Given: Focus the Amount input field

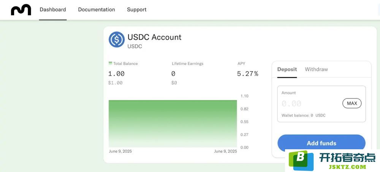Looking at the screenshot, I should (x=321, y=104).
